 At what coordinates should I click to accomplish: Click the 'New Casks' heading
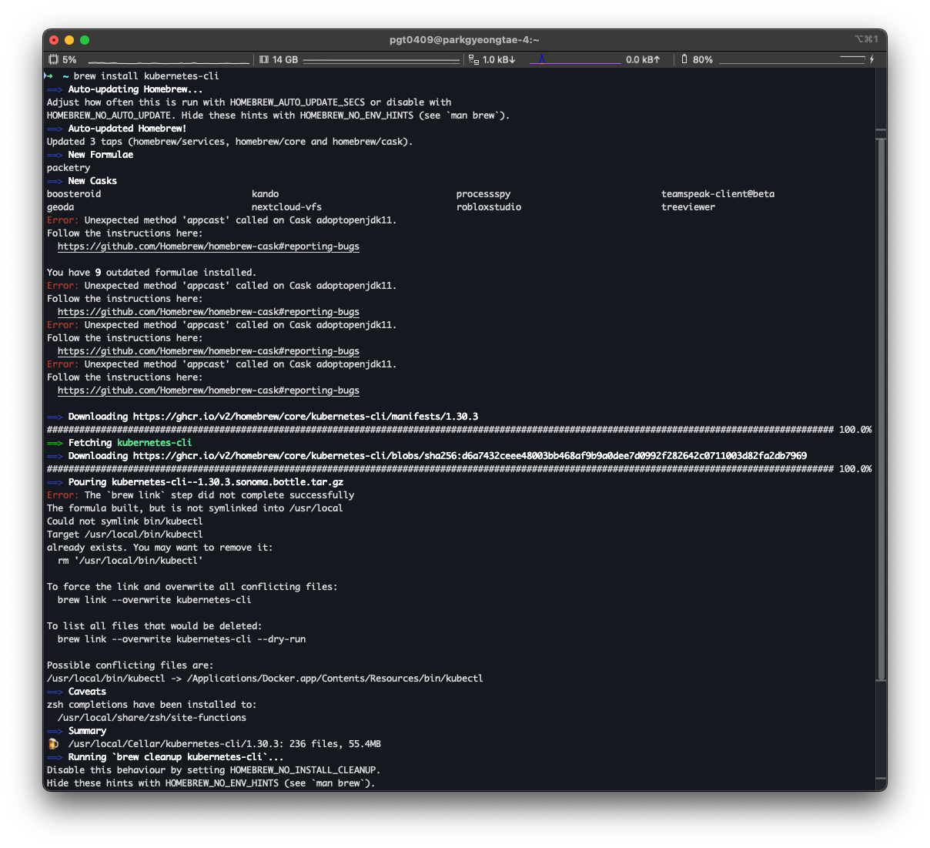[92, 181]
